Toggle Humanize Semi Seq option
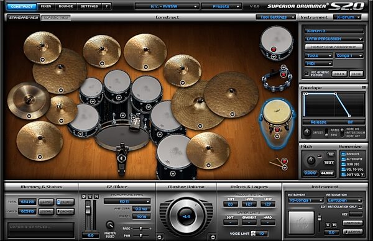Image resolution: width=373 pixels, height=241 pixels. [343, 164]
